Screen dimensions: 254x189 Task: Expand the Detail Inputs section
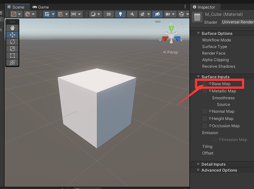[x=198, y=164]
